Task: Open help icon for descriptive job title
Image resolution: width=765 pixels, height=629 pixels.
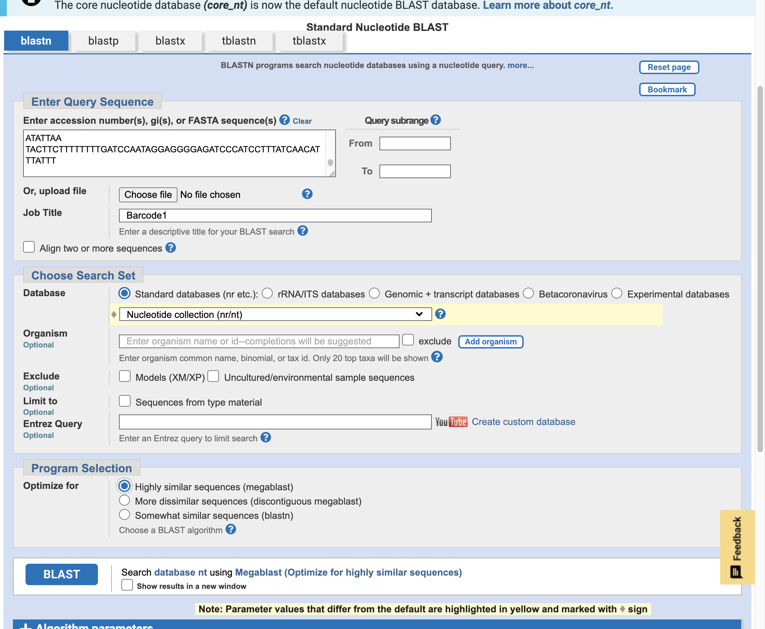Action: point(303,231)
